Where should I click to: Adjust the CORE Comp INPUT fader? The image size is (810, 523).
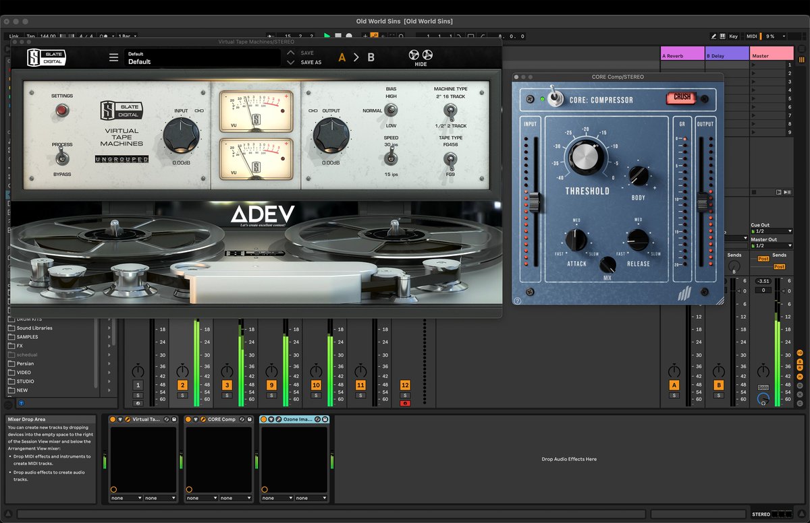coord(535,202)
